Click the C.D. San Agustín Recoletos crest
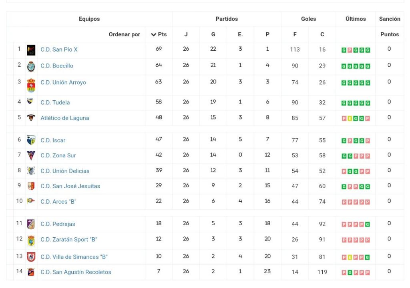This screenshot has width=410, height=288. (x=31, y=272)
